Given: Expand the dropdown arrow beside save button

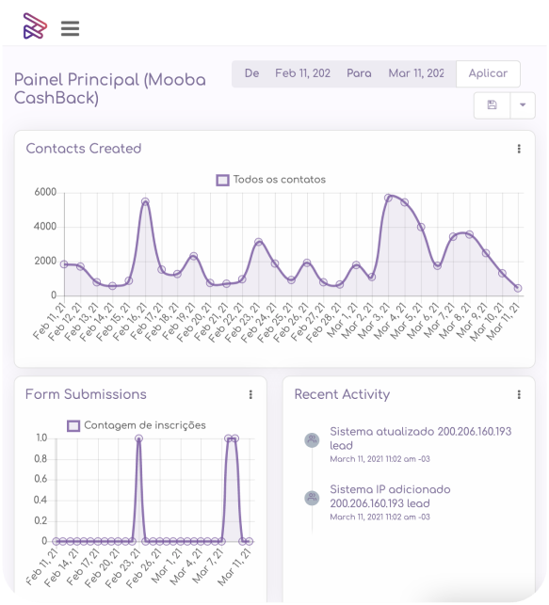Looking at the screenshot, I should [x=523, y=105].
